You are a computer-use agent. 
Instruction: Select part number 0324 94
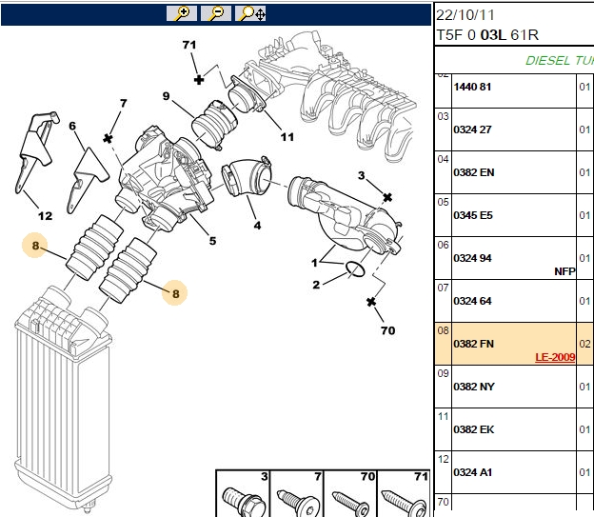coord(472,258)
